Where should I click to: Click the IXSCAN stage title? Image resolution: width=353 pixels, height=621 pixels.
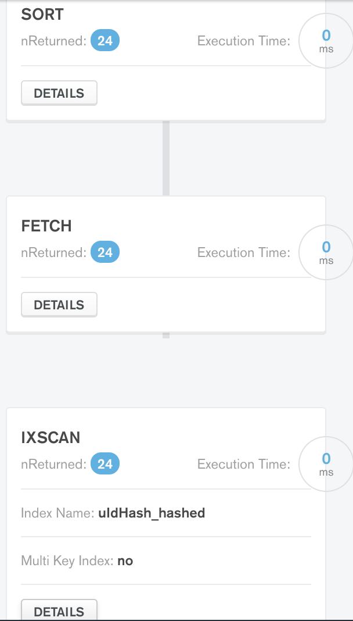pos(51,438)
